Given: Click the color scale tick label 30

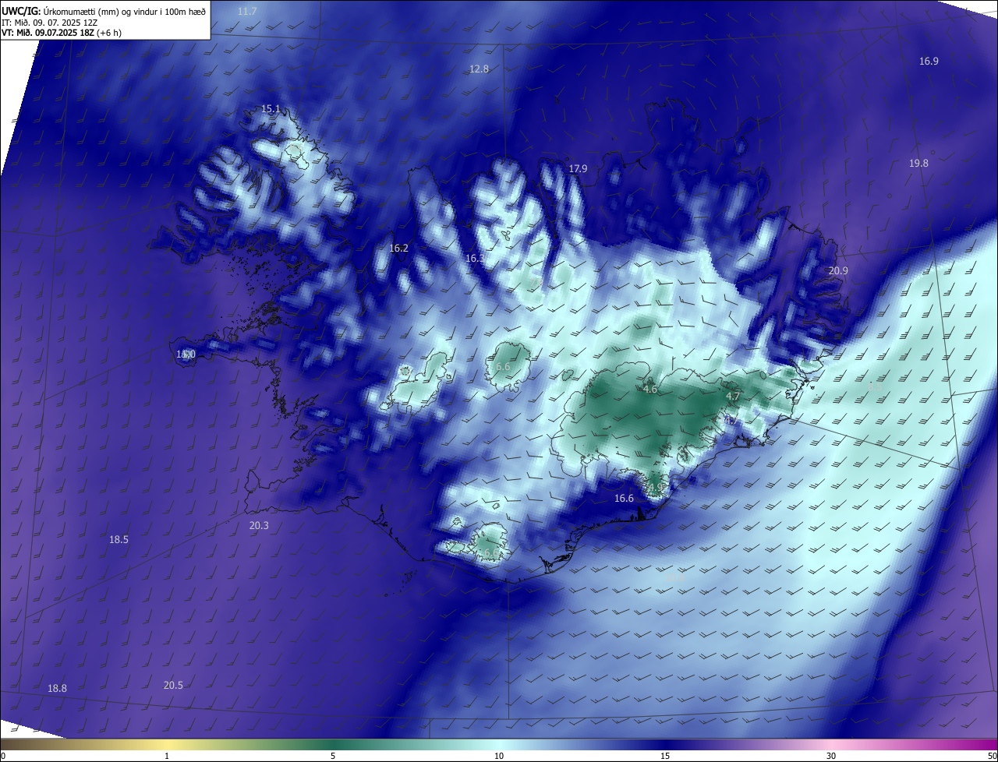Looking at the screenshot, I should pyautogui.click(x=831, y=756).
